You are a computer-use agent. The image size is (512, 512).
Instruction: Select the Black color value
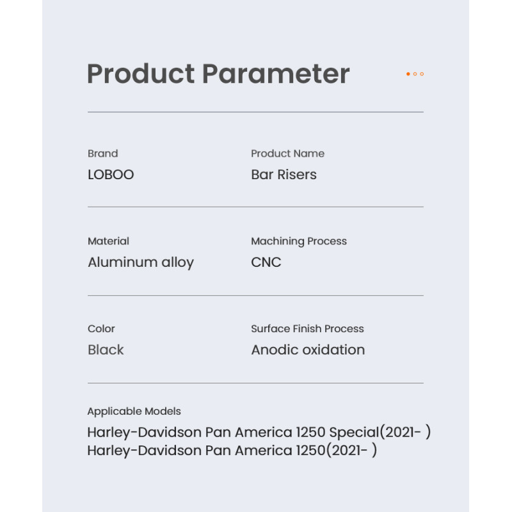[x=106, y=349]
